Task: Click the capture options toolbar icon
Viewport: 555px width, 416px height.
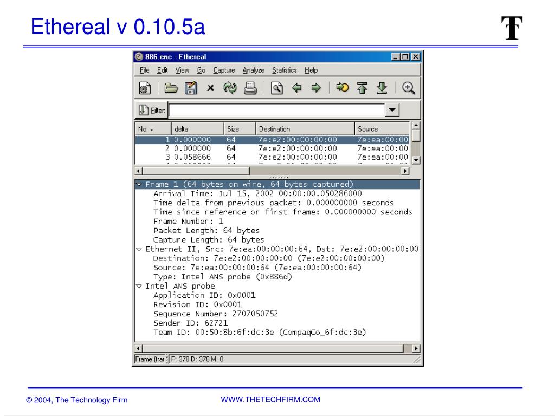Action: coord(144,88)
